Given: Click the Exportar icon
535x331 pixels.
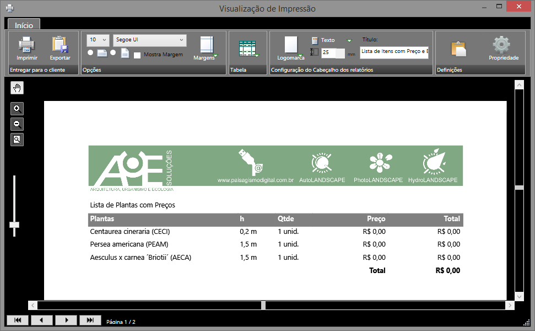Looking at the screenshot, I should tap(60, 44).
